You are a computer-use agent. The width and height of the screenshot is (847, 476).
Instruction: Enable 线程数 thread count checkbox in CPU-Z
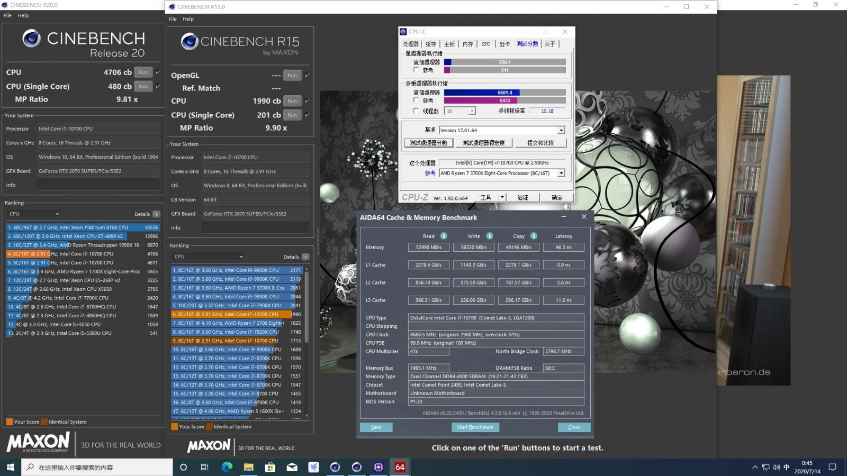[x=416, y=111]
